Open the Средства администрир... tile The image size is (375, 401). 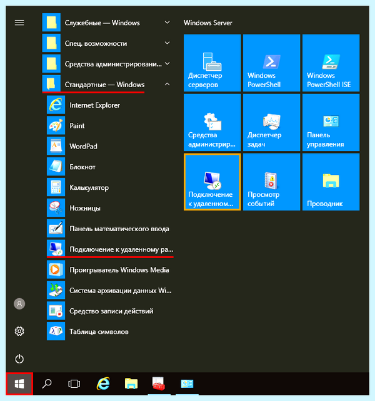(212, 123)
